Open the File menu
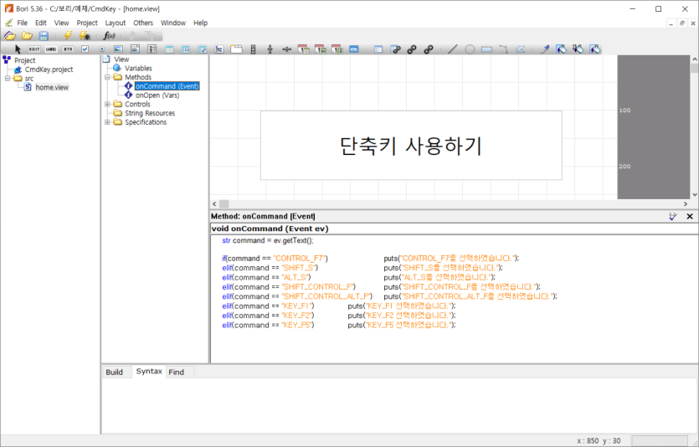699x447 pixels. 23,23
